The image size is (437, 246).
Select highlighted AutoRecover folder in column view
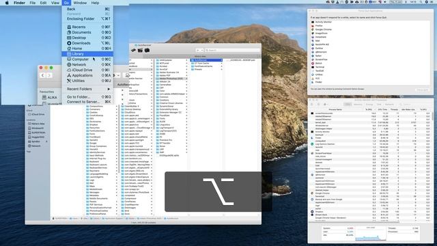pyautogui.click(x=206, y=60)
